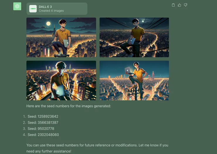This screenshot has width=217, height=154.
Task: Click the 'Created 4 images' label
Action: [51, 11]
